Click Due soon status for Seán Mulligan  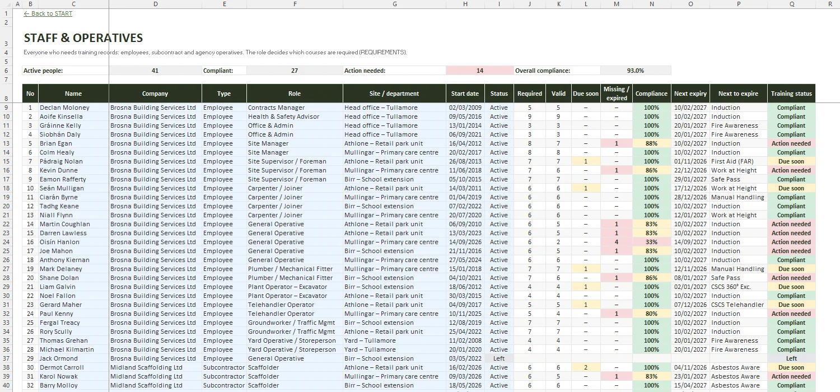pos(791,188)
